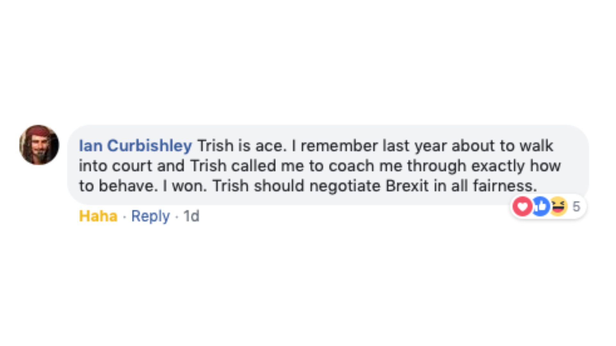Click the blue thumbs-up Like reaction icon

point(541,207)
